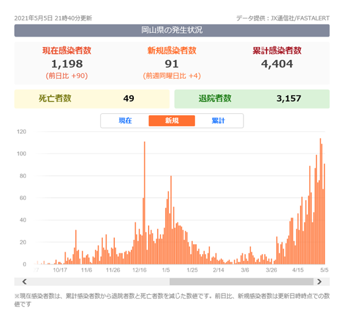Click the 10/17 x-axis date label
Viewport: 355px width, 319px height.
coord(60,270)
